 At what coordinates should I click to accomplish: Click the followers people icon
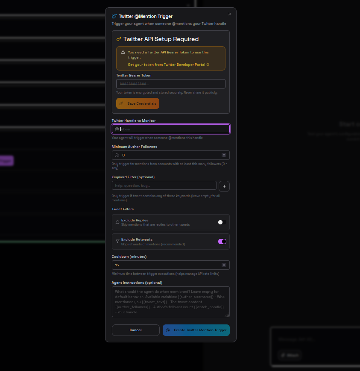click(117, 155)
